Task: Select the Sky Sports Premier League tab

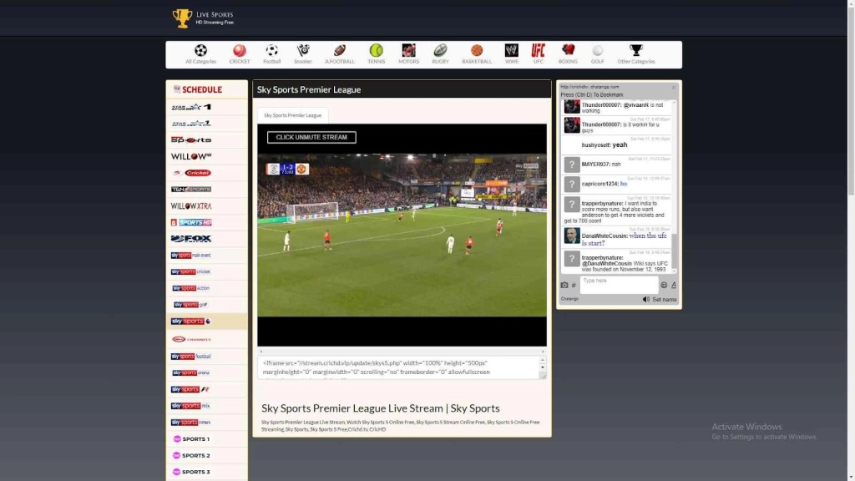Action: pyautogui.click(x=293, y=115)
